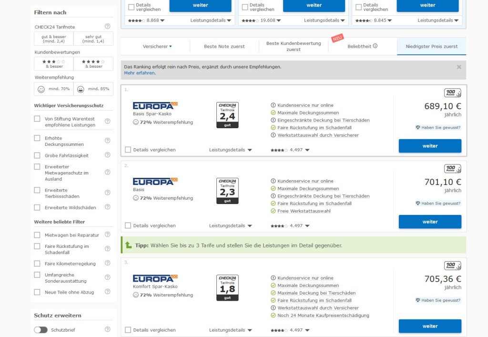Open help icon for Umfangreiche Sonderausstattung
The width and height of the screenshot is (488, 337).
pos(107,277)
